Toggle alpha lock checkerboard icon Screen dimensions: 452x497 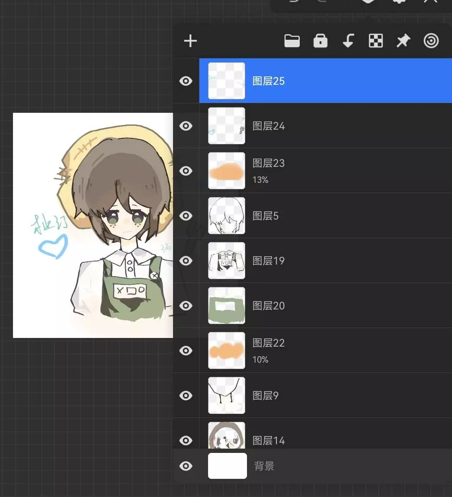375,41
